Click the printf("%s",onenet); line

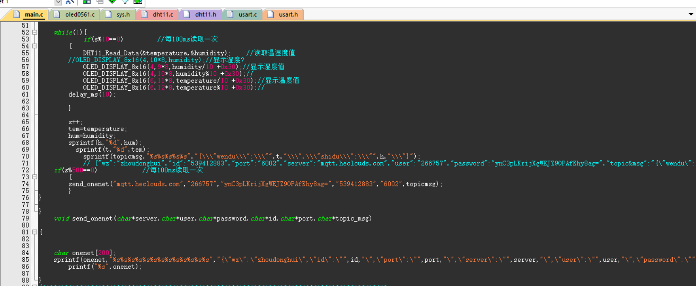point(105,267)
